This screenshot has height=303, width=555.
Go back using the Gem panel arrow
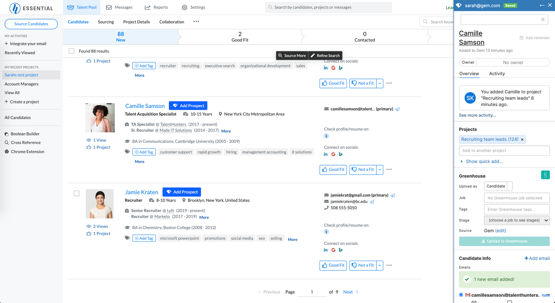[x=542, y=5]
